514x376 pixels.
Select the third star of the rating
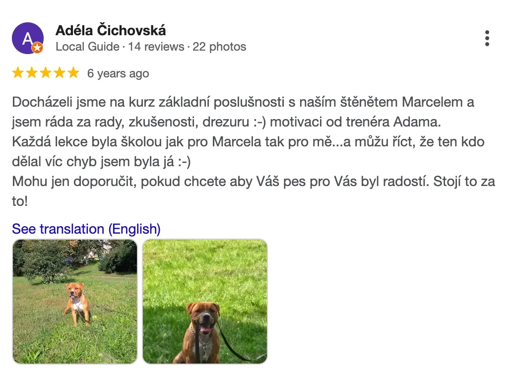point(46,73)
